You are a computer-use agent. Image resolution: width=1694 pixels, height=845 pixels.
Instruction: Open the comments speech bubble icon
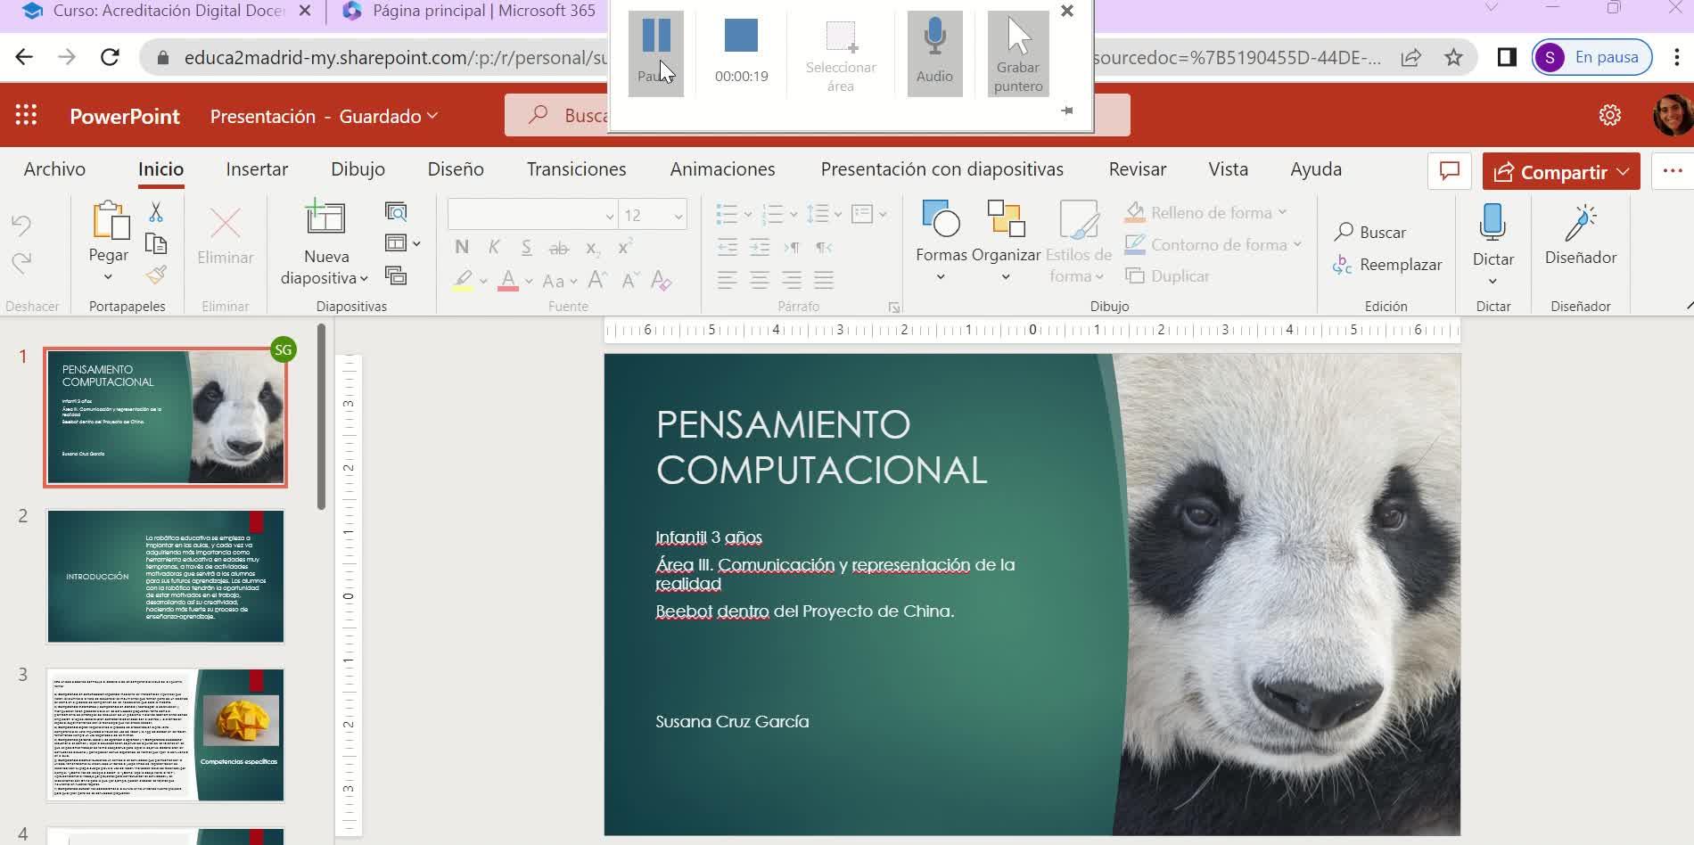(x=1449, y=171)
